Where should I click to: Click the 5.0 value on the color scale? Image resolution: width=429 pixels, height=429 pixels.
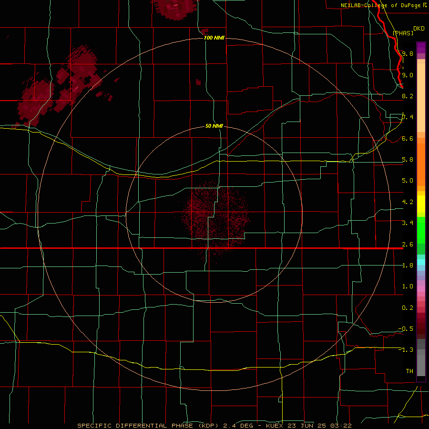coord(408,181)
